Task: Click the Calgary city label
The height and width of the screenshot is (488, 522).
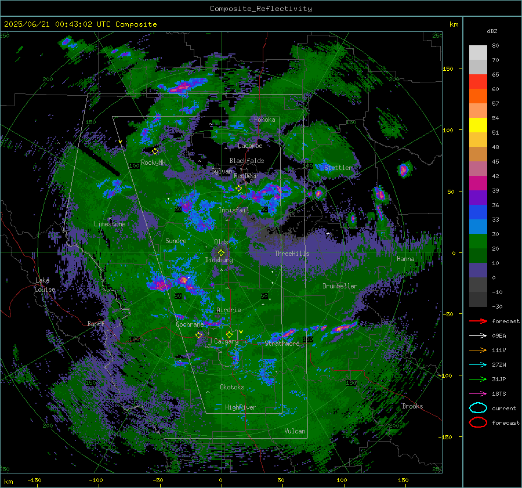Action: pyautogui.click(x=226, y=341)
